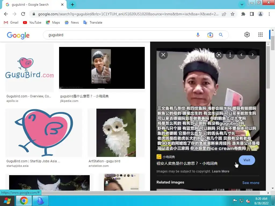Open the jikipedia video thumbnail
Image resolution: width=275 pixels, height=206 pixels.
click(102, 68)
